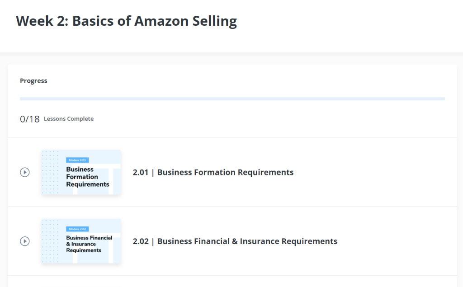Open lesson title 2.02 | Business Financial & Insurance Requirements
This screenshot has height=287, width=463.
[235, 241]
